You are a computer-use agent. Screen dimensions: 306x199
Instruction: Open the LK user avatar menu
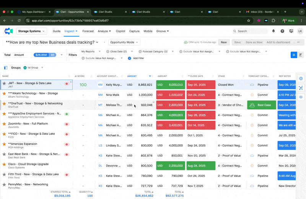[x=300, y=31]
